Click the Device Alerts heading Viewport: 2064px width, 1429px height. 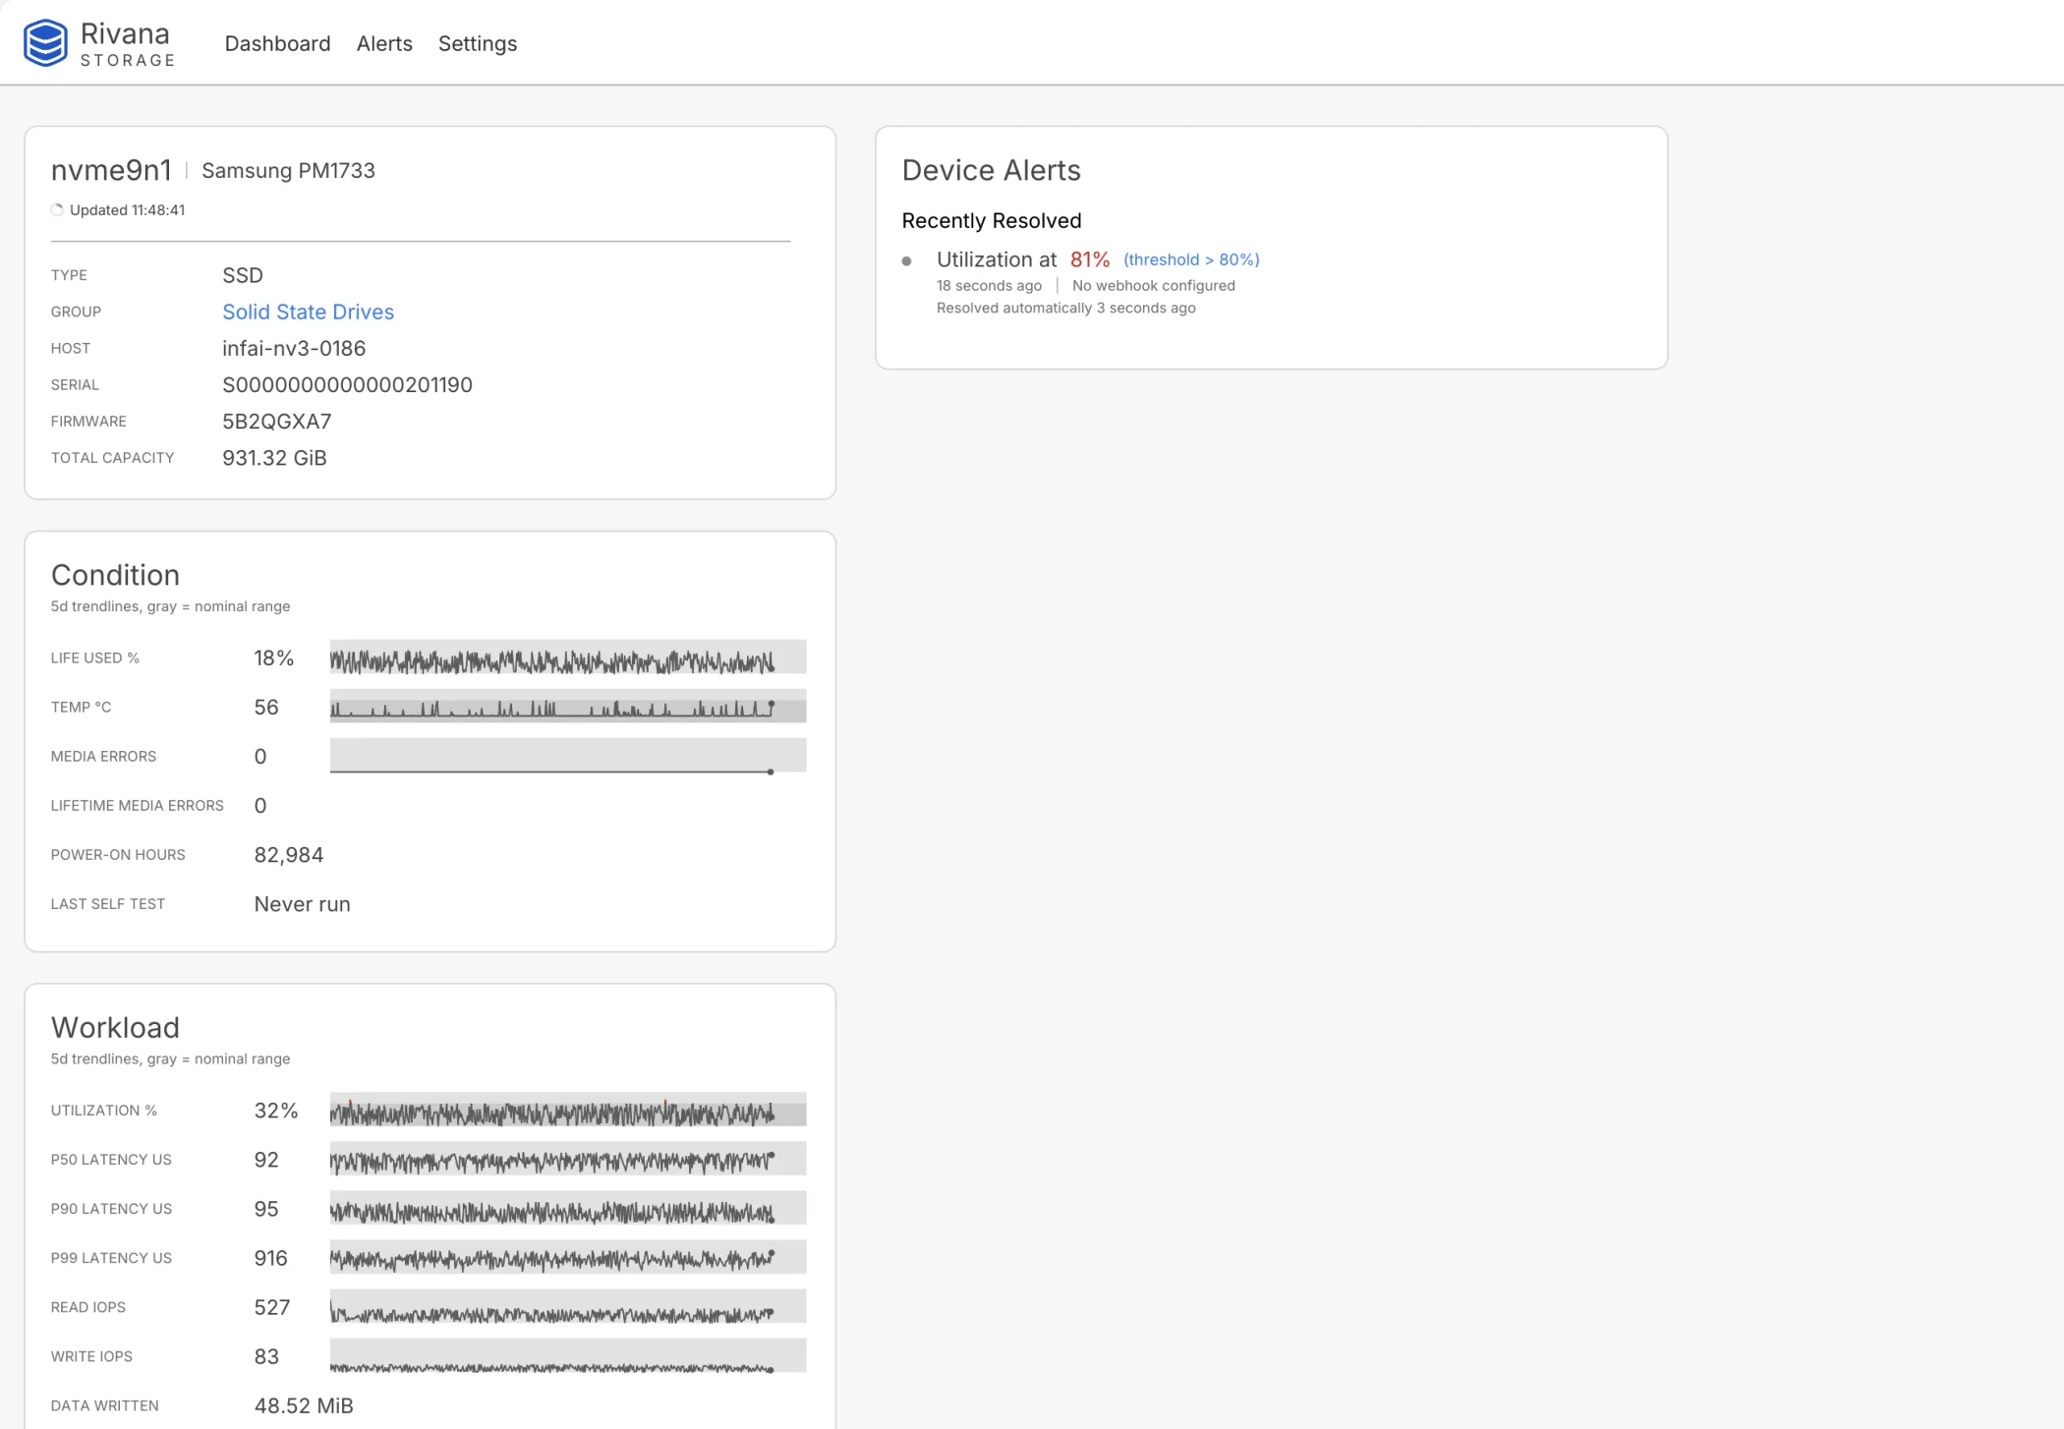point(991,170)
